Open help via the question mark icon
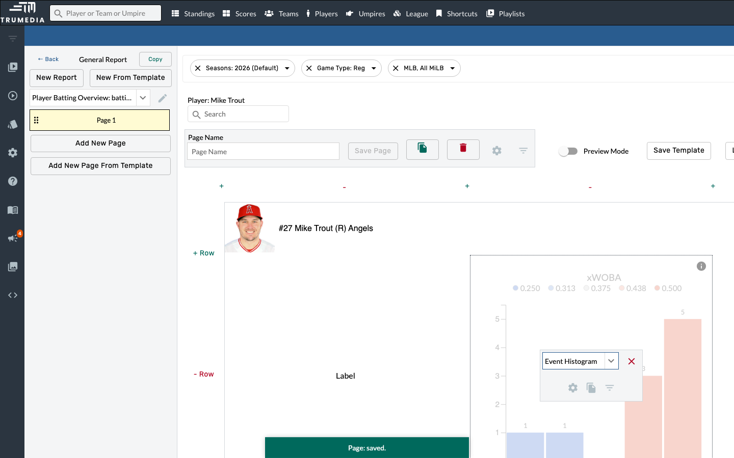Screen dimensions: 734x458 point(13,181)
